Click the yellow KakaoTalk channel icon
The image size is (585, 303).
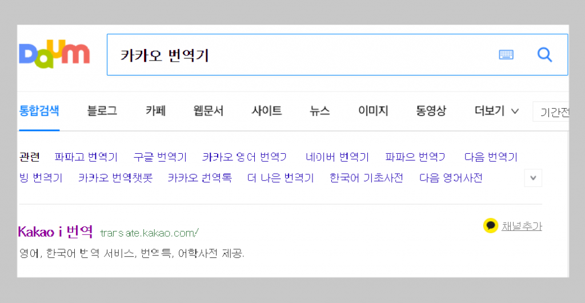pyautogui.click(x=490, y=225)
